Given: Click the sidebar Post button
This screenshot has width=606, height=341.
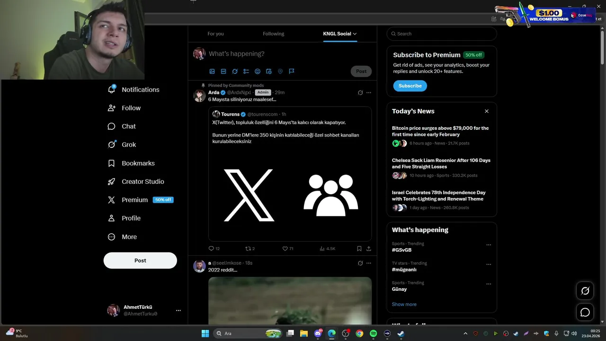Looking at the screenshot, I should 140,260.
